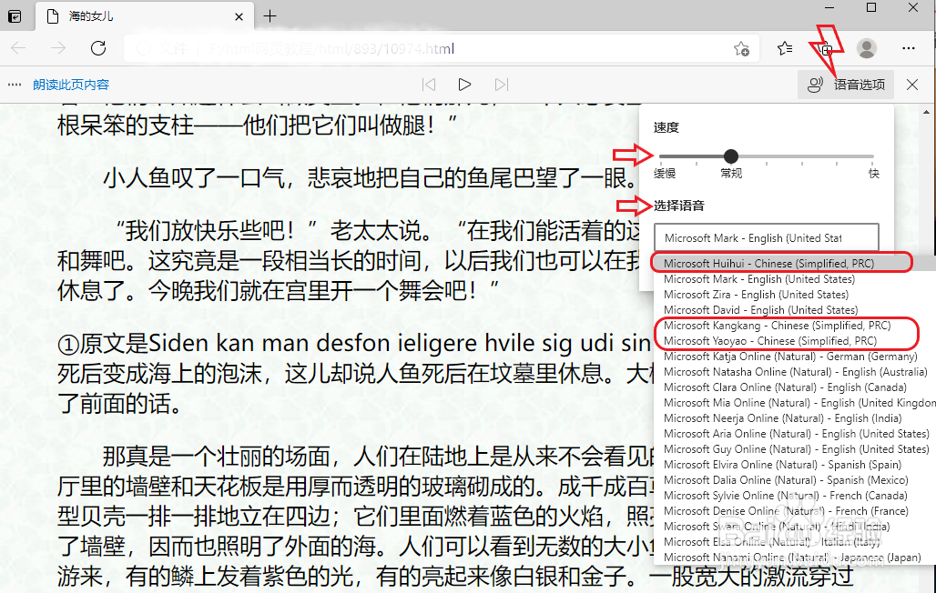Skip to next paragraph in read aloud
Viewport: 936px width, 593px height.
click(502, 85)
